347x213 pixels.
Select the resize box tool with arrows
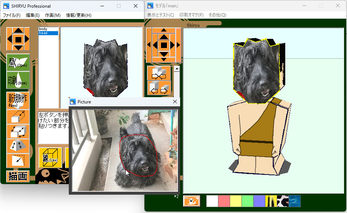(18, 131)
